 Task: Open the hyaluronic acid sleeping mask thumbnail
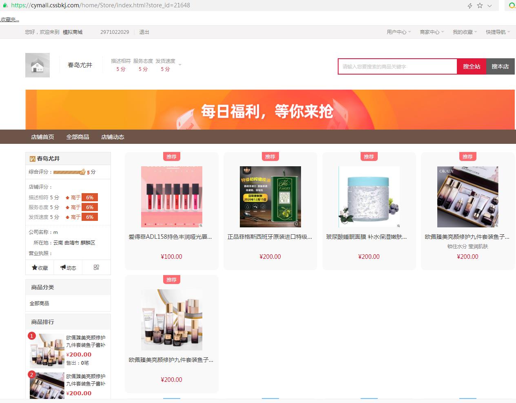[369, 197]
